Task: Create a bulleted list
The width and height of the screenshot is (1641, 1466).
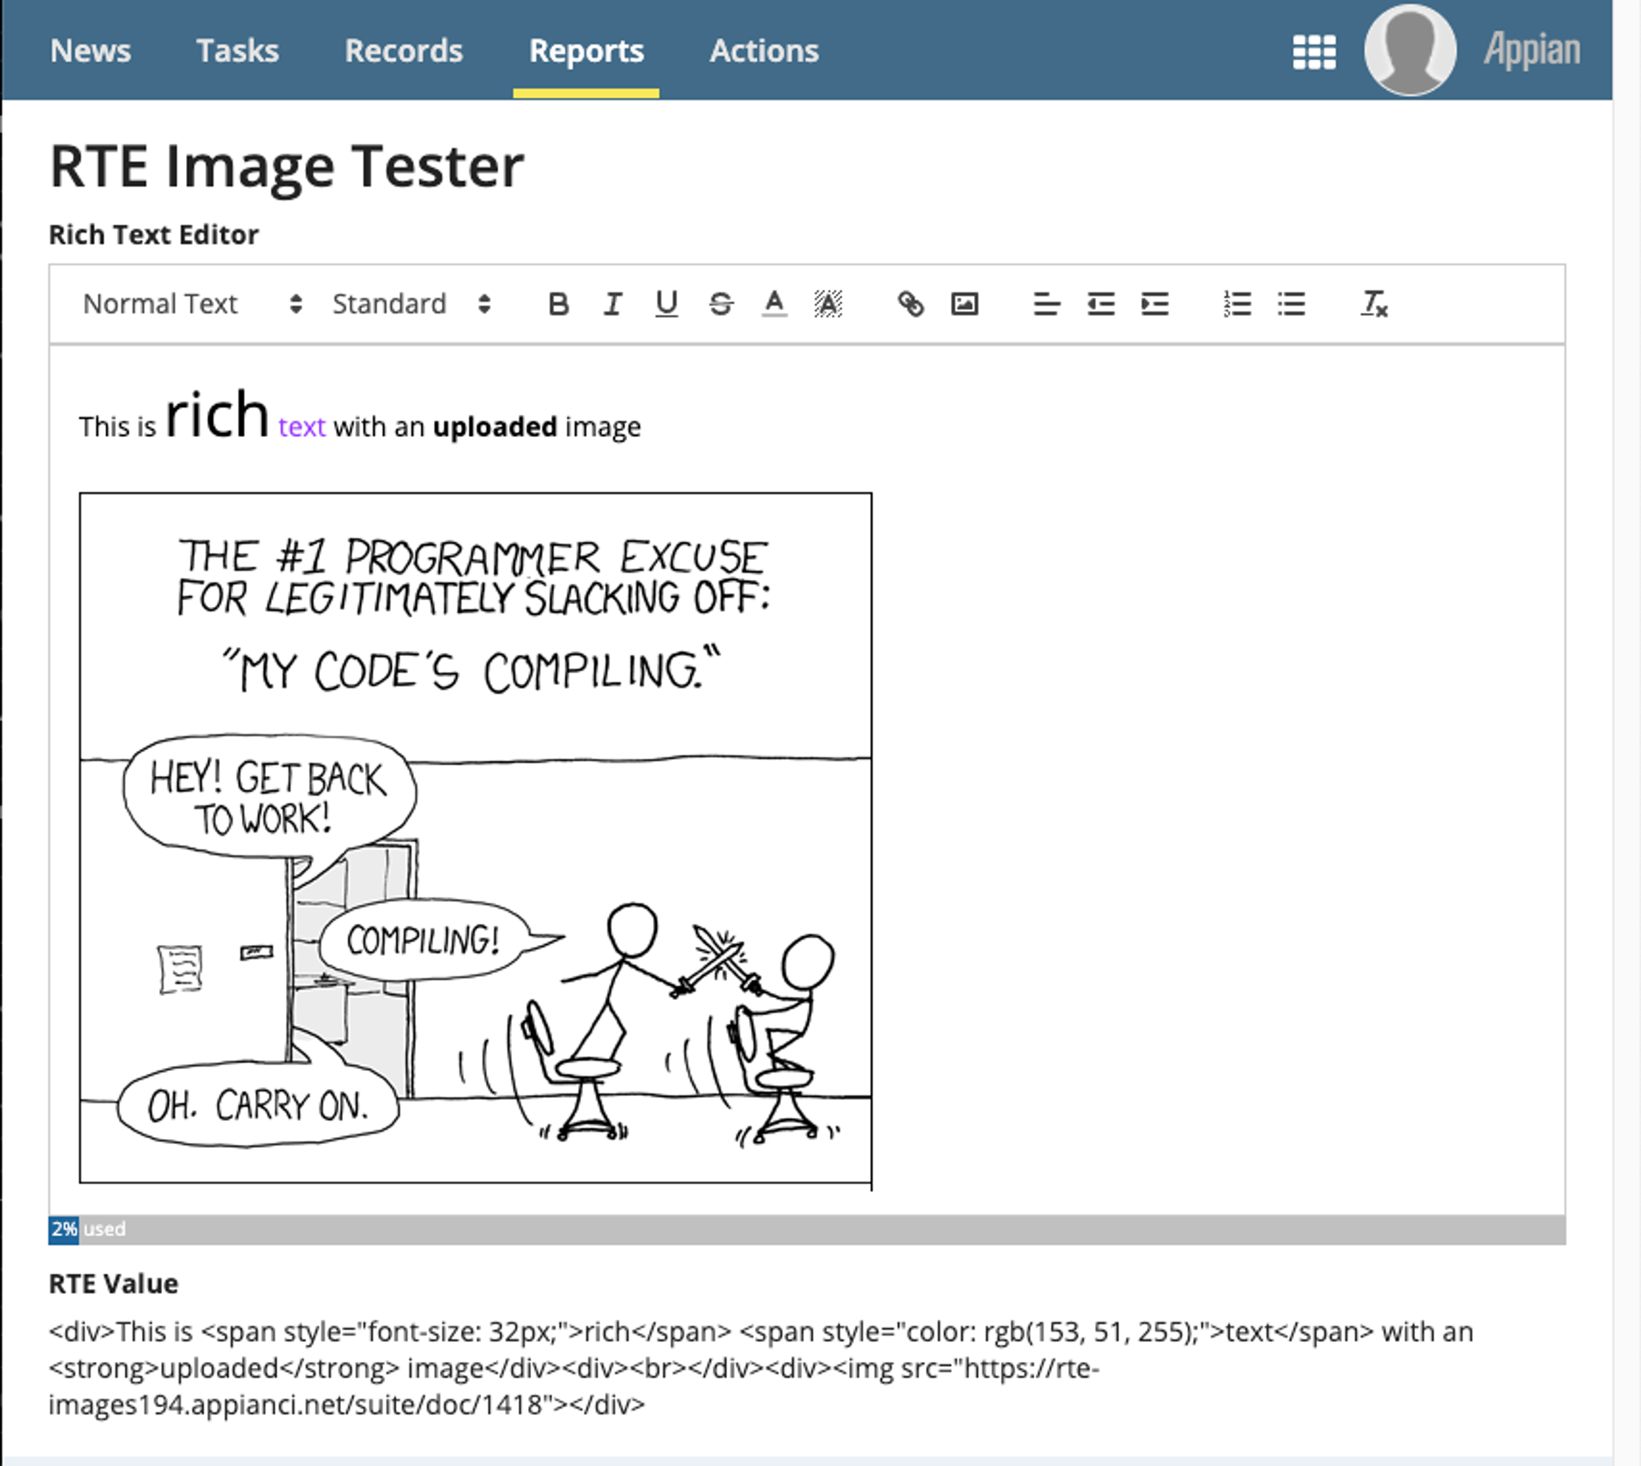Action: (x=1291, y=305)
